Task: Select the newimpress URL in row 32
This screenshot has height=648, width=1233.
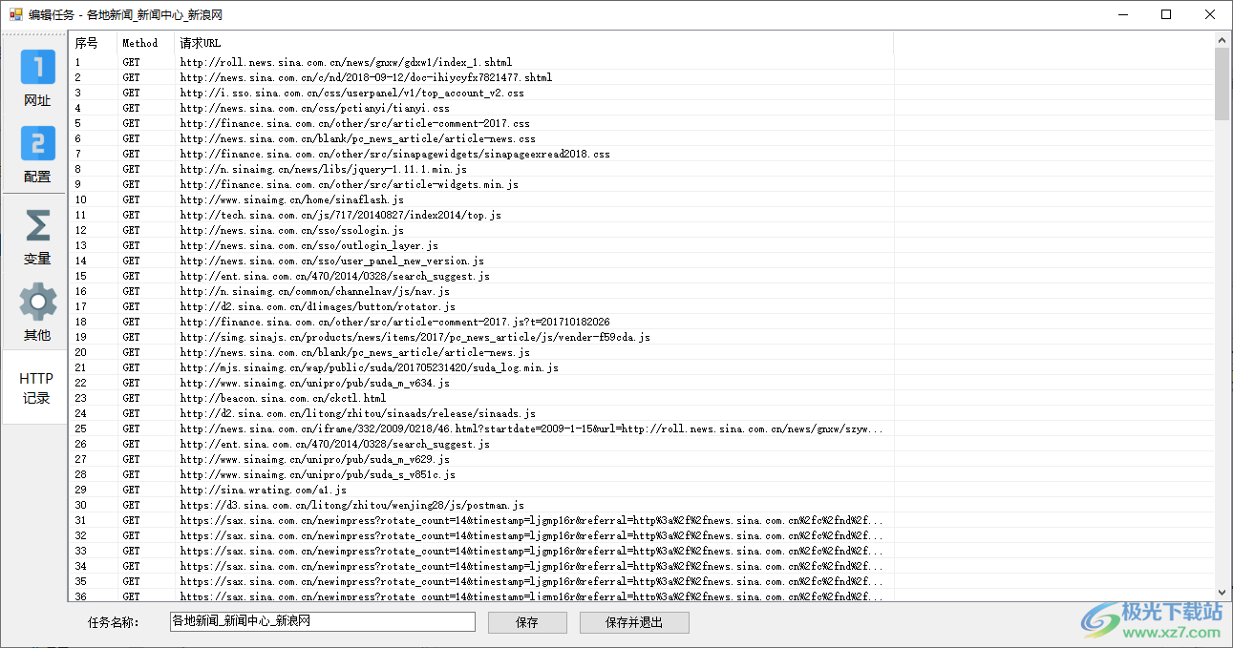Action: click(531, 535)
